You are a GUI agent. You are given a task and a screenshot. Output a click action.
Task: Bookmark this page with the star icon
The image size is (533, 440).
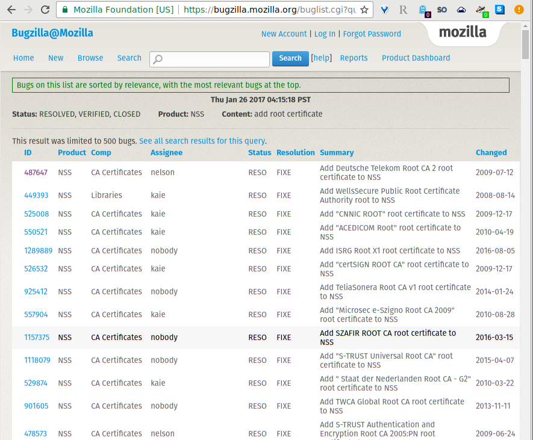364,10
